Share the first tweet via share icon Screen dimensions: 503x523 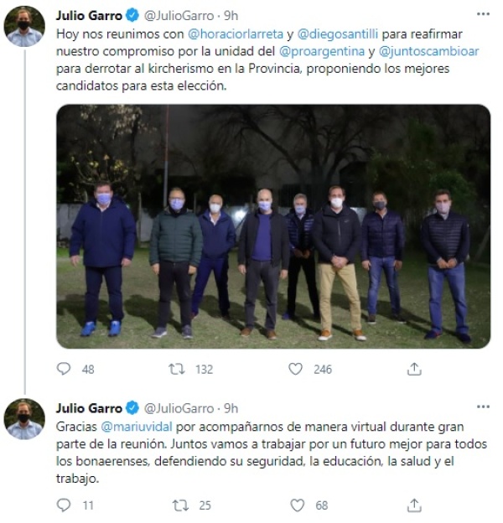414,369
